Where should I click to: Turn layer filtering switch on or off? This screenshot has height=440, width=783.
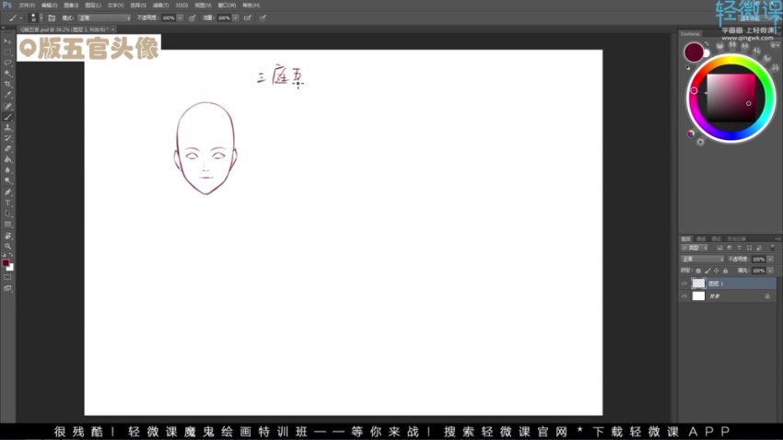772,248
